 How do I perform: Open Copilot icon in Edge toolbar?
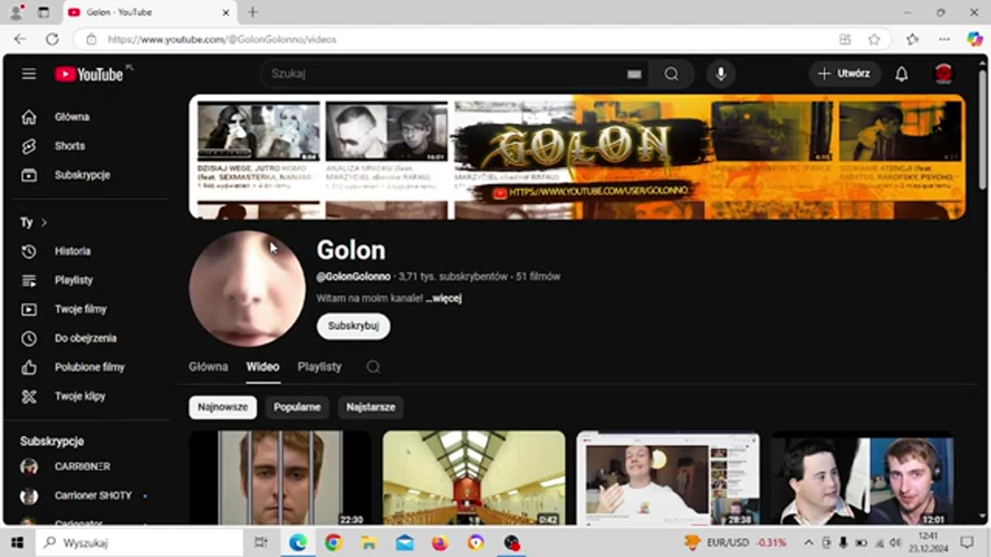coord(975,39)
